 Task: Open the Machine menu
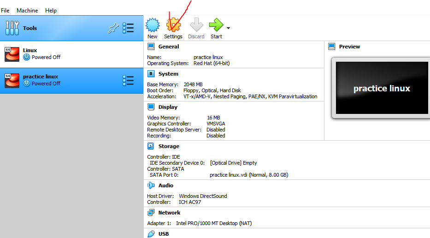(x=27, y=11)
